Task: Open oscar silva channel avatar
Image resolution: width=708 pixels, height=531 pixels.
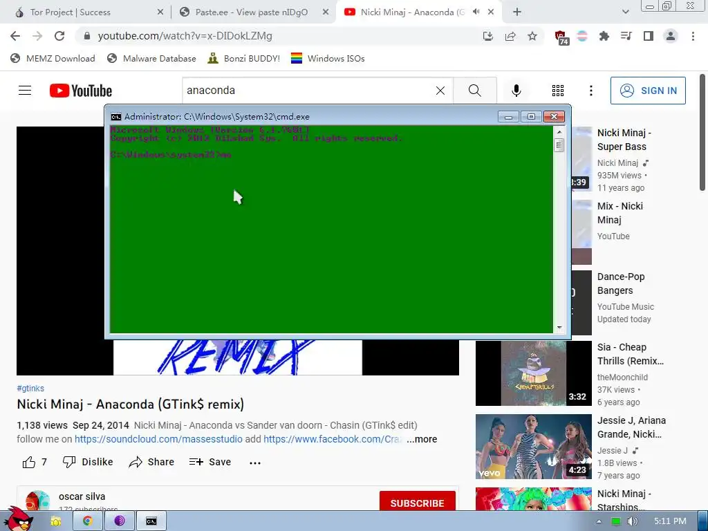Action: pyautogui.click(x=37, y=501)
